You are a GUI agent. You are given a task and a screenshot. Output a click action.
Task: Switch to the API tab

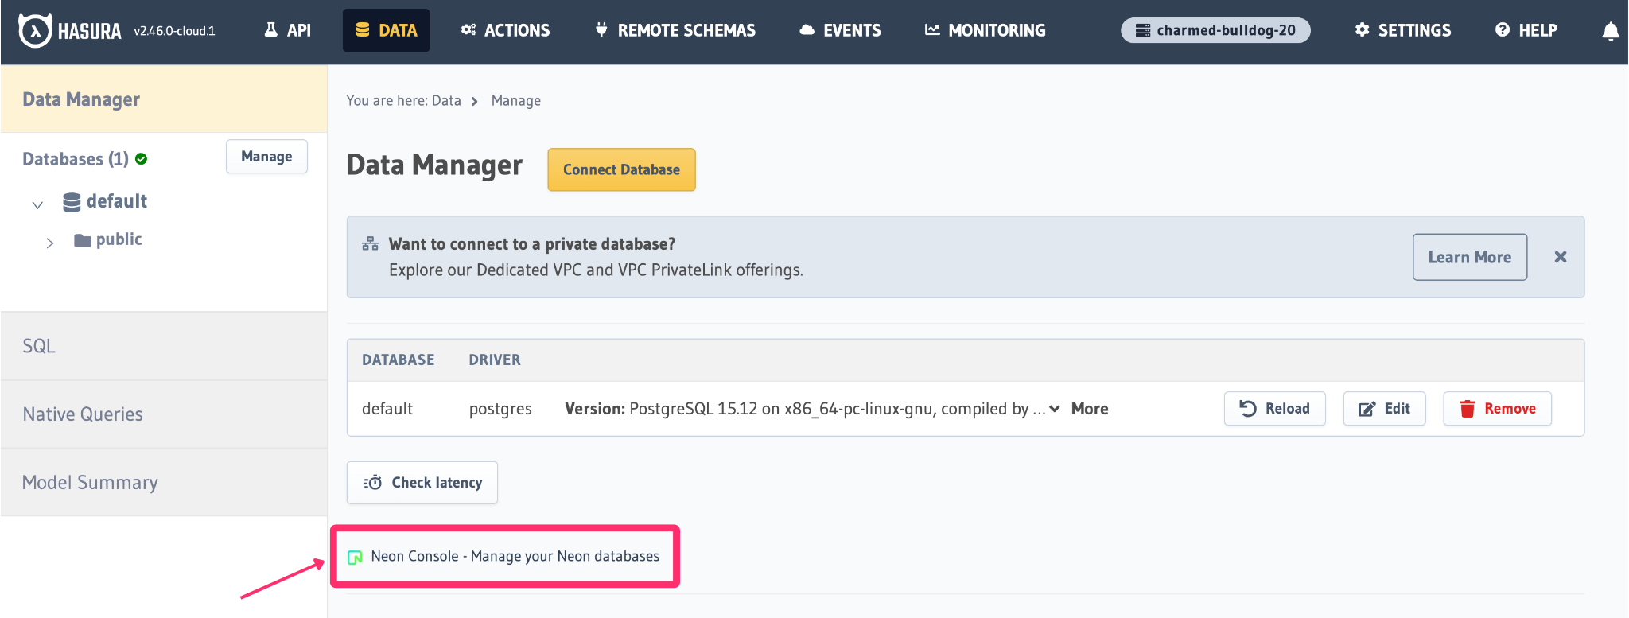pyautogui.click(x=288, y=31)
